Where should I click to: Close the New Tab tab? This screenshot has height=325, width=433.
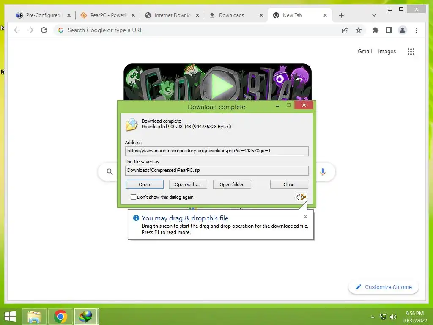[x=325, y=15]
